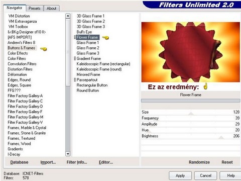Click the Amplitude slider track

(191, 124)
